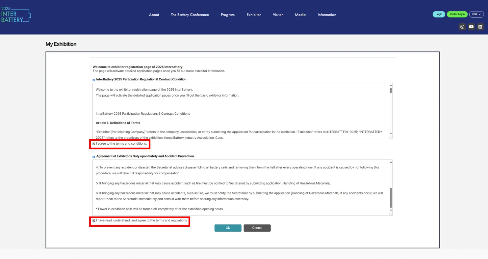Click the '"Exhibitor (Participating Company)" refers to' paragraph
Viewport: 488px width, 259px height.
point(239,134)
